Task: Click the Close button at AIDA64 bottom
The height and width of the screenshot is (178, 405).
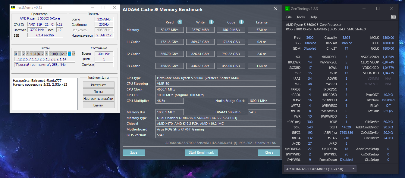Action: point(269,152)
